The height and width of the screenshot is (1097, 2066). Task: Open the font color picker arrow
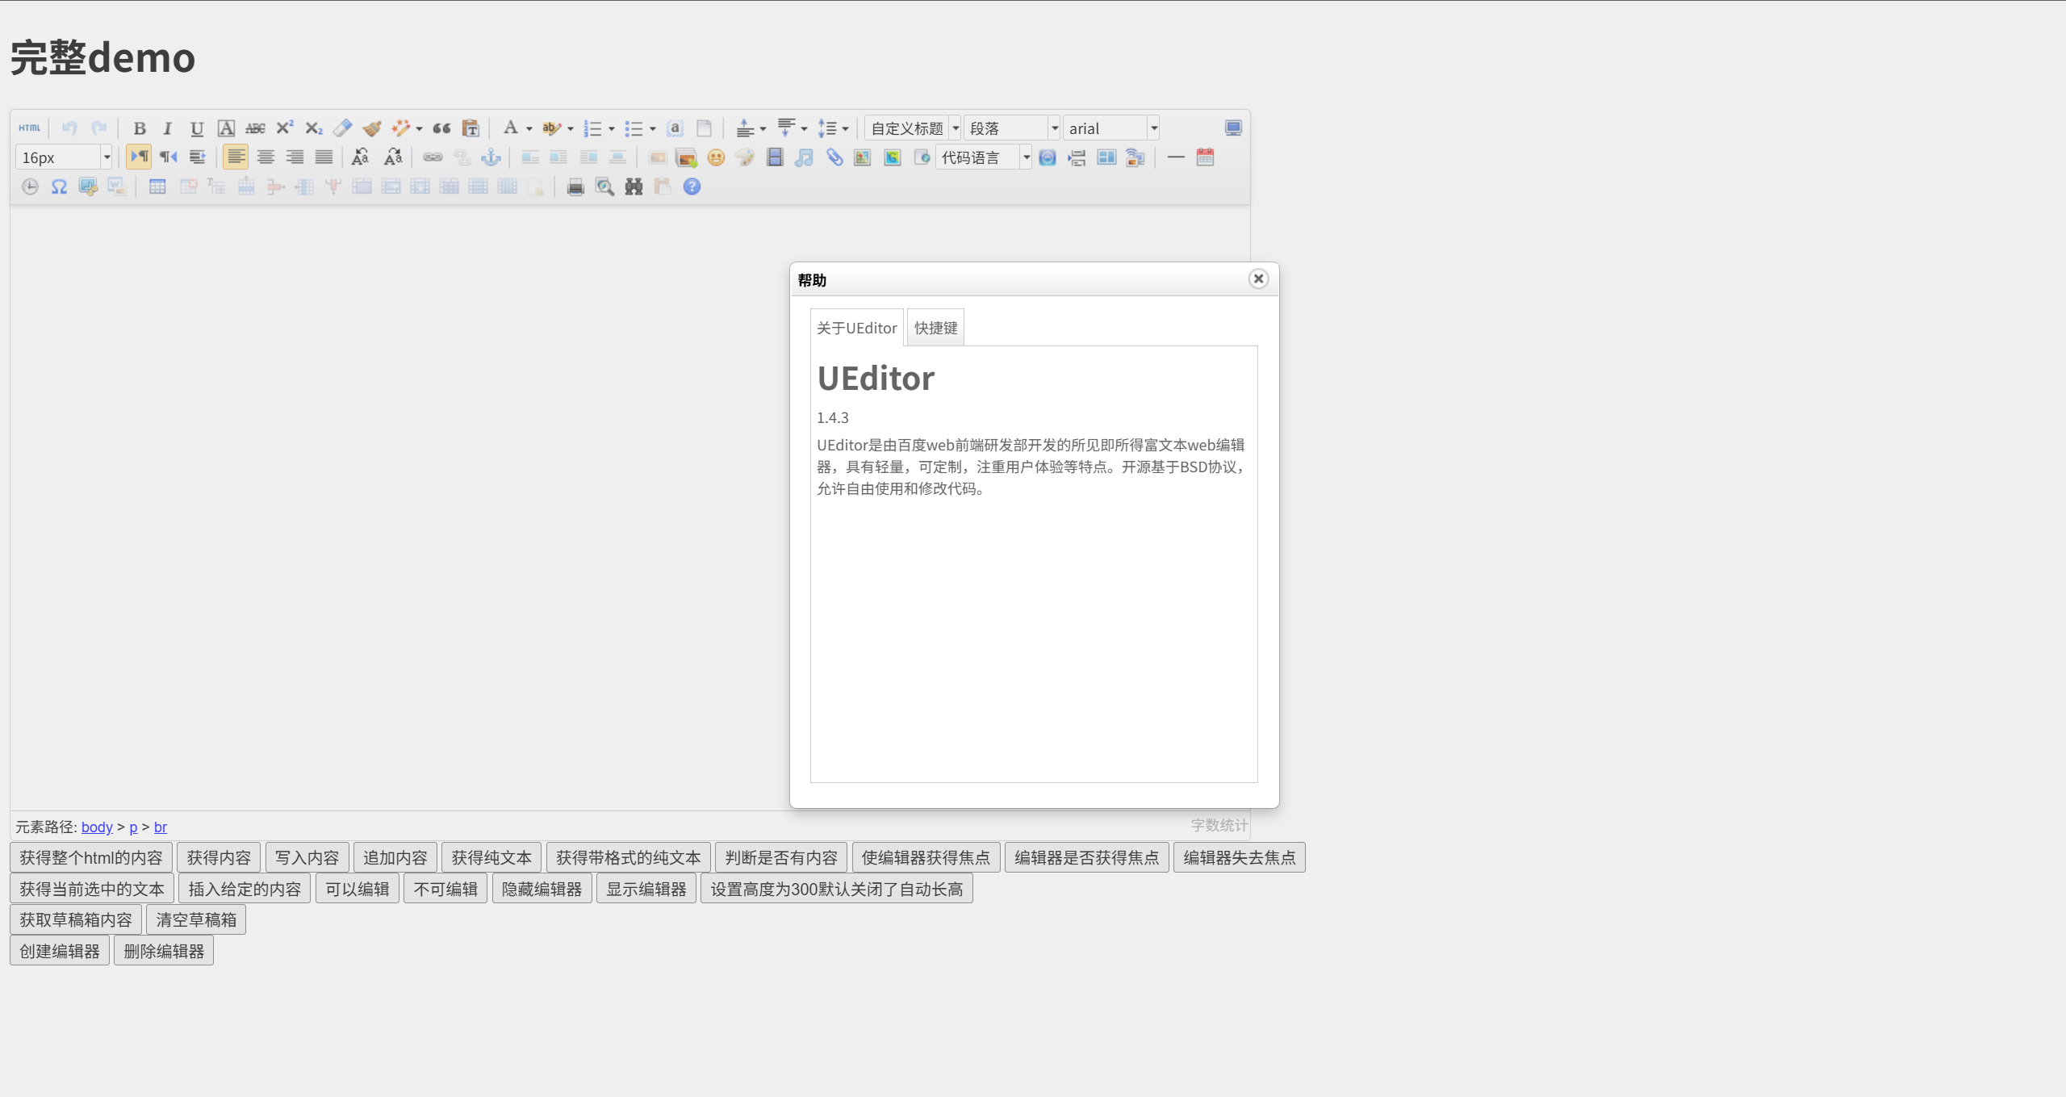tap(529, 128)
